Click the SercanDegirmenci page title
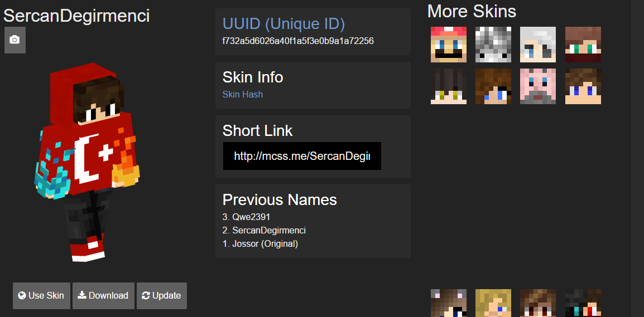 pos(76,16)
